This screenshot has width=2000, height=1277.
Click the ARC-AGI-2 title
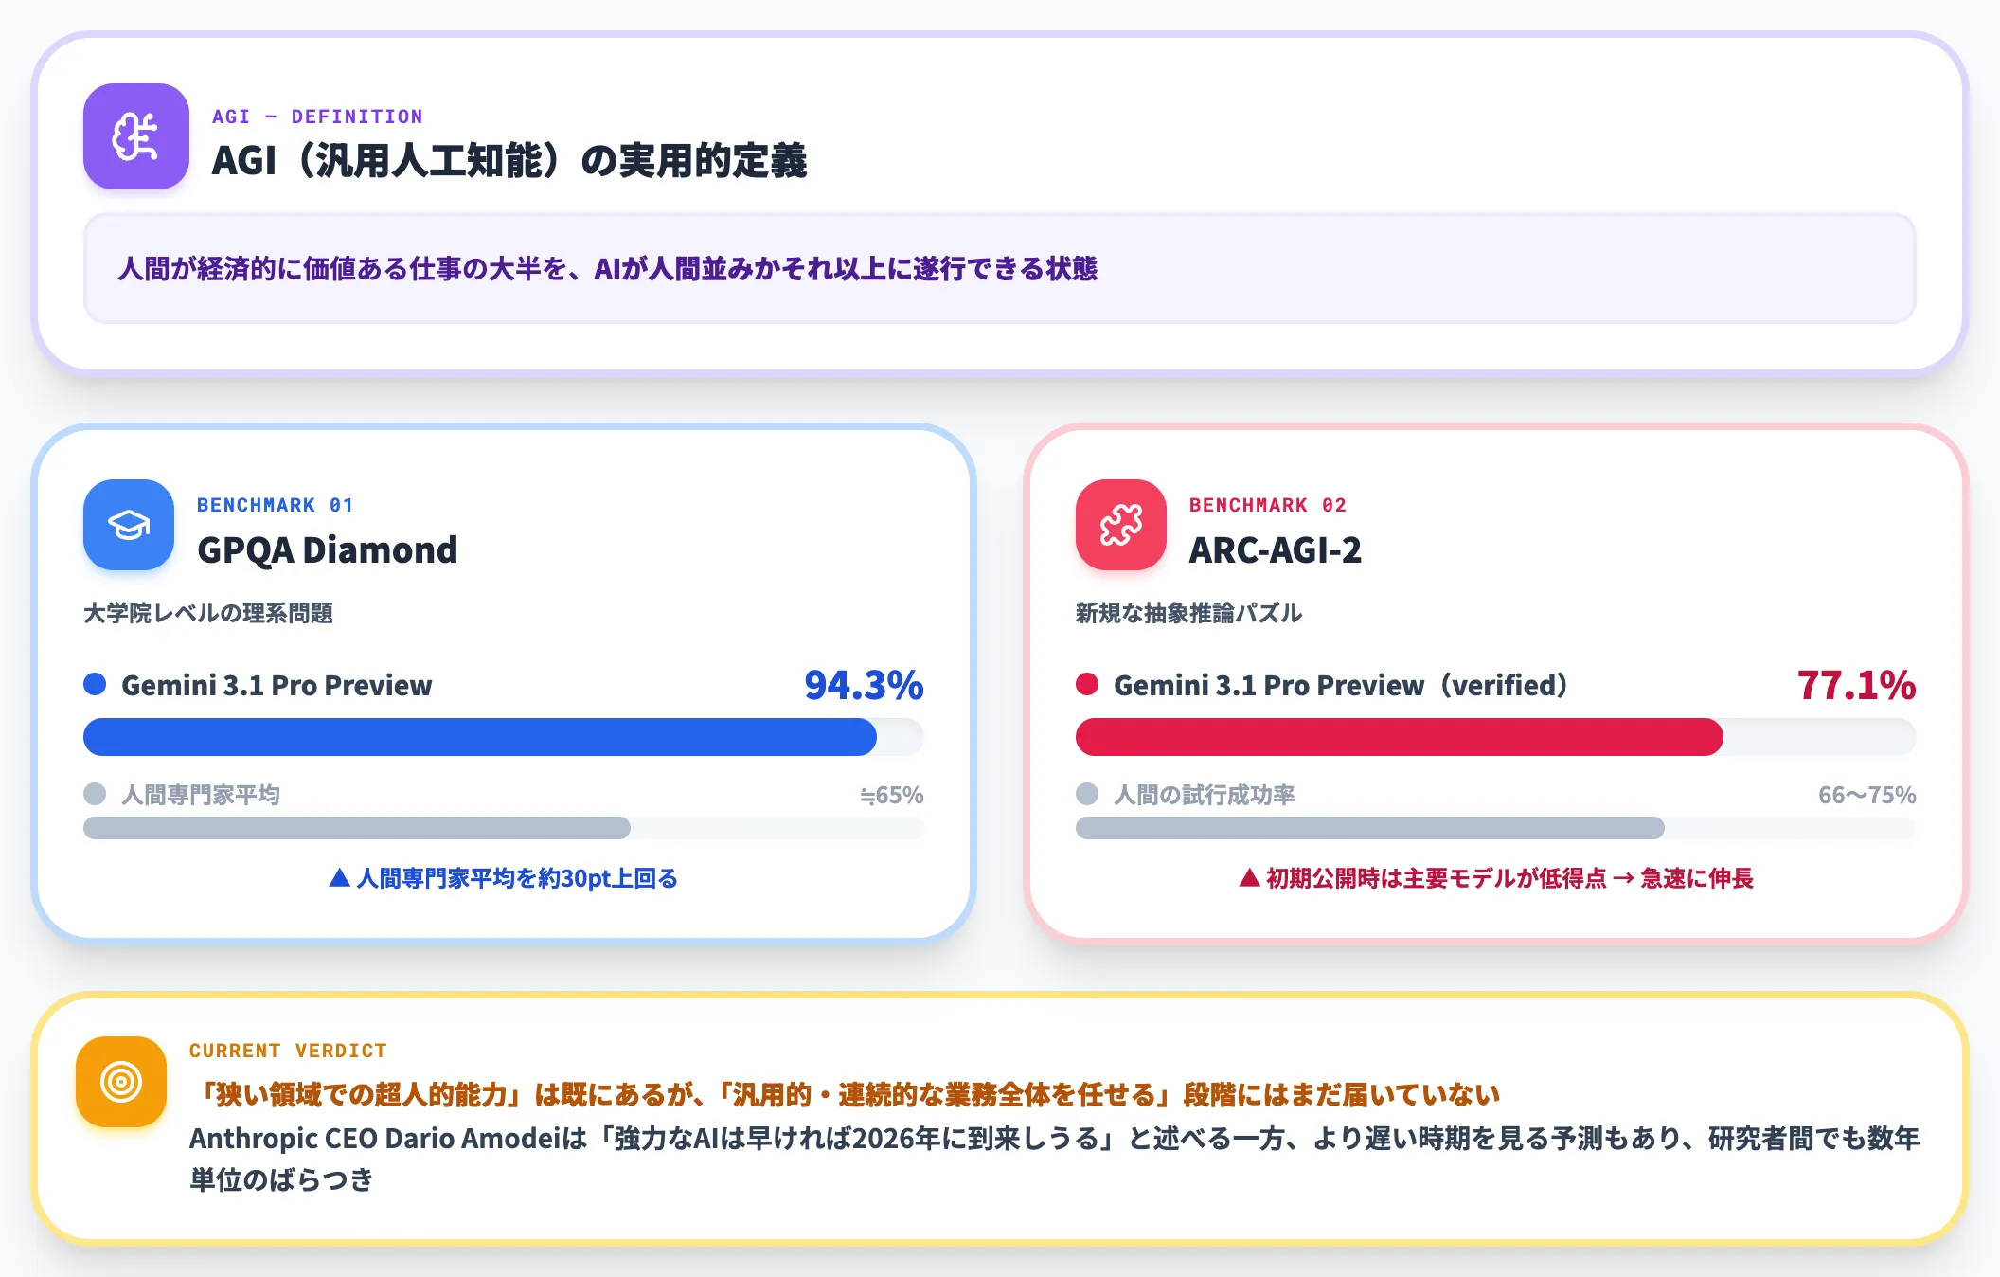pos(1276,549)
